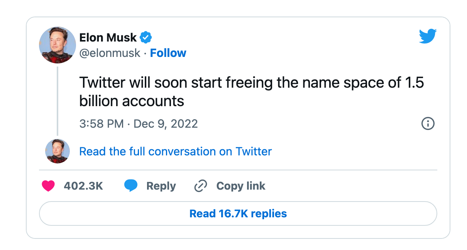Click the 3:58 PM Dec 9 timestamp
The width and height of the screenshot is (467, 250).
(x=139, y=124)
